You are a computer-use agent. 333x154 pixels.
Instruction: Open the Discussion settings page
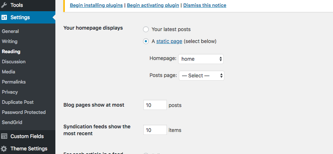click(x=14, y=62)
